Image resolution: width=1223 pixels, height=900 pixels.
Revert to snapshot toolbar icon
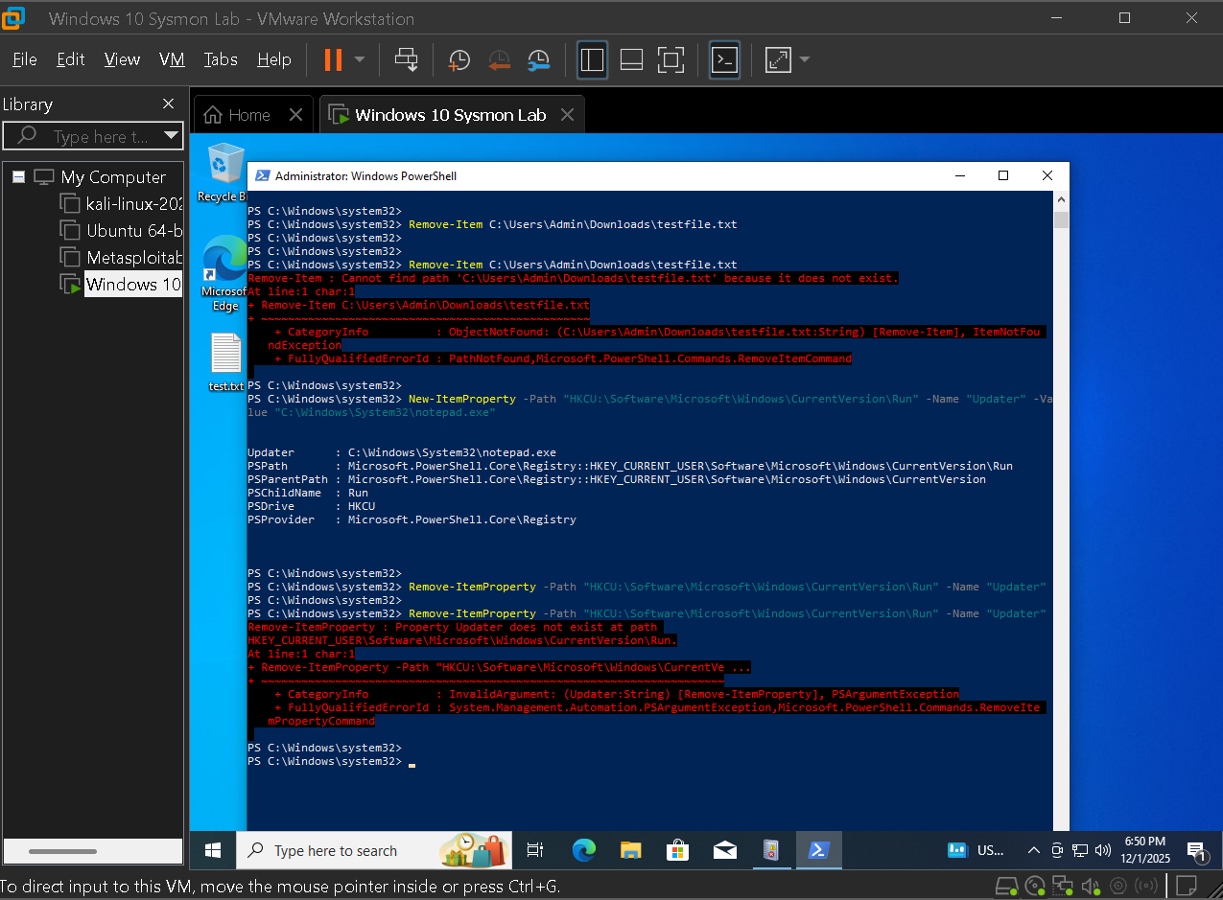[x=499, y=60]
